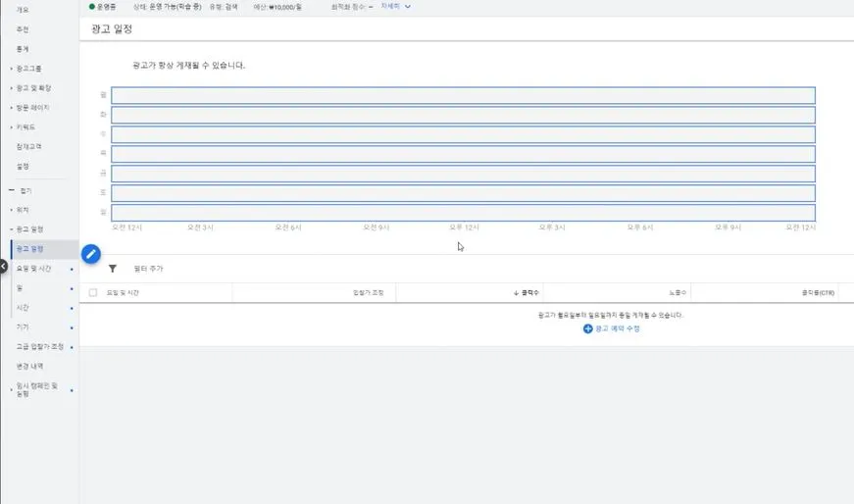This screenshot has width=854, height=504.
Task: Click the blue dot beside 요일 및 시간
Action: [x=72, y=270]
